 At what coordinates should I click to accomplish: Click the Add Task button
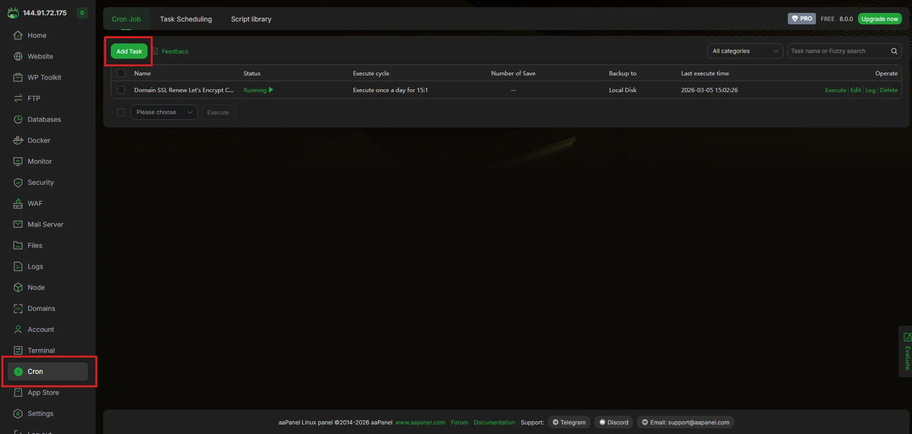129,51
